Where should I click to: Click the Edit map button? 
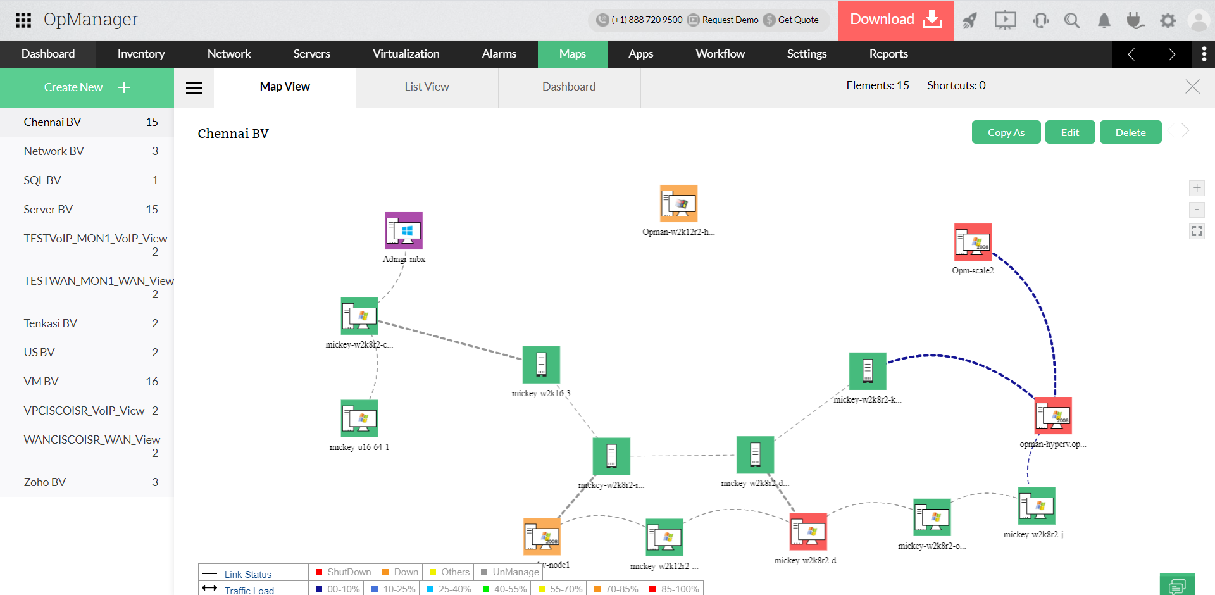coord(1070,132)
